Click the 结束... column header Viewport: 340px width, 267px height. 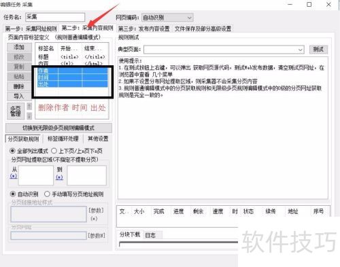[x=95, y=48]
